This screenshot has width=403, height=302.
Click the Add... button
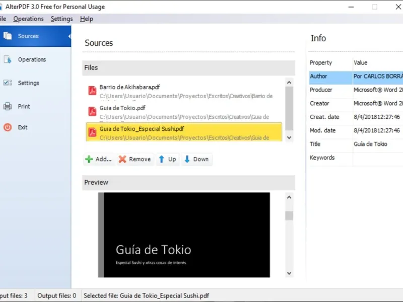pyautogui.click(x=99, y=159)
